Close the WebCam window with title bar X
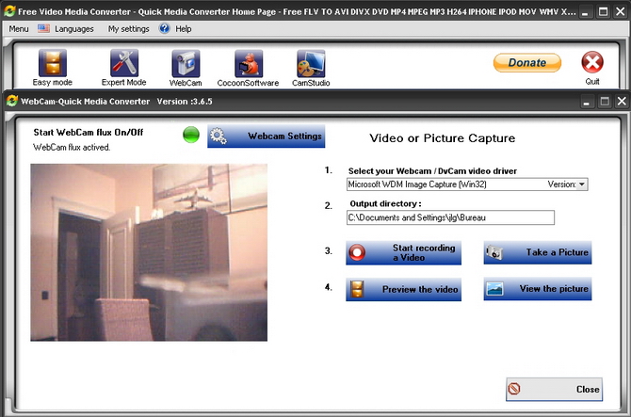This screenshot has height=417, width=631. click(622, 102)
